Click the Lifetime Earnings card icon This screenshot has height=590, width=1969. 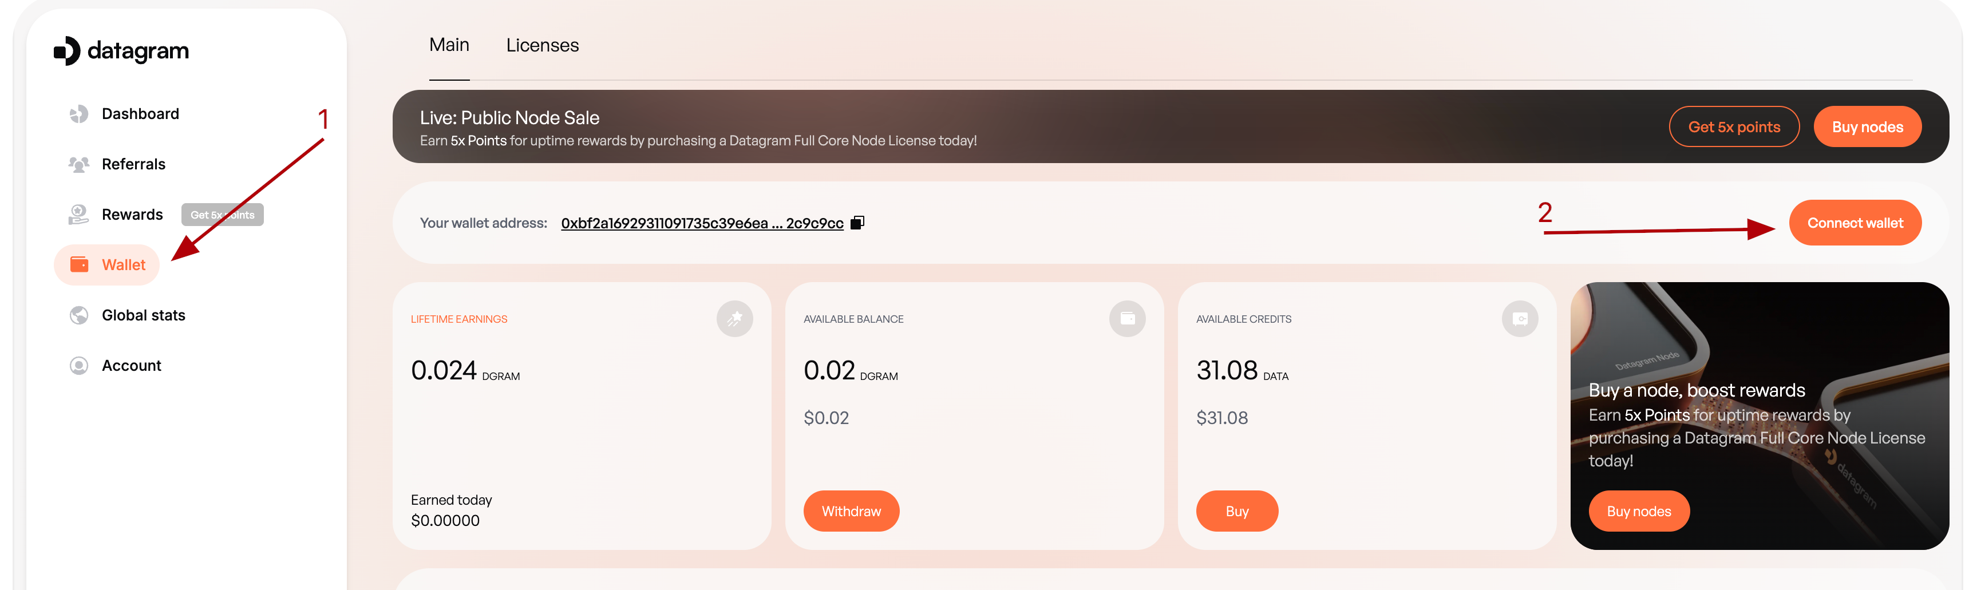734,319
